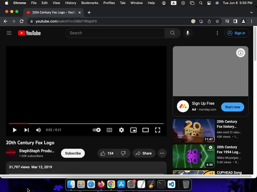Expand tab search chevron in the tab strip
Screen dimensions: 257x192
click(251, 12)
